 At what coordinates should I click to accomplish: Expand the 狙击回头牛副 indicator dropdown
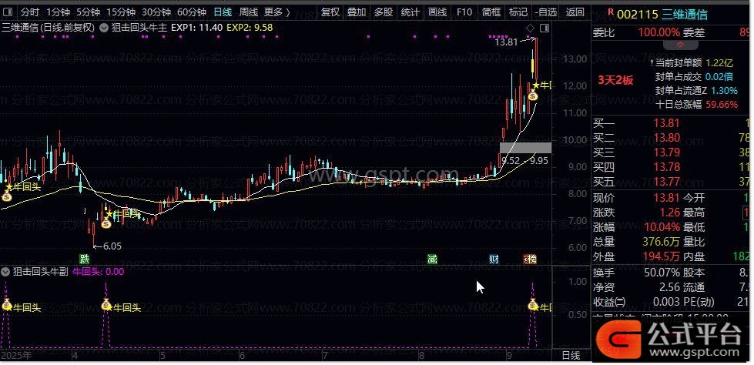pyautogui.click(x=5, y=271)
